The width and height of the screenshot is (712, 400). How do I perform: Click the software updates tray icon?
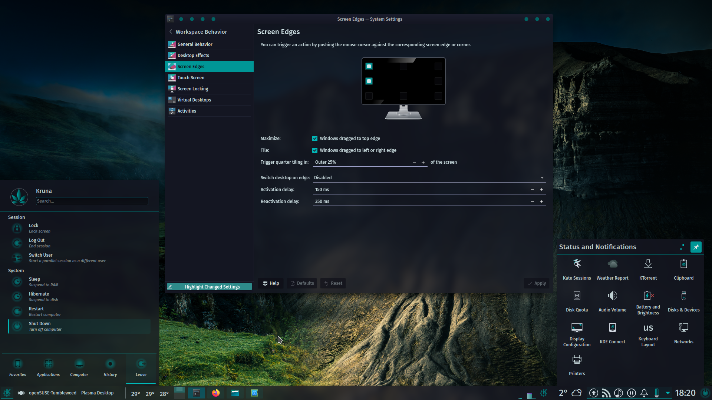(593, 393)
